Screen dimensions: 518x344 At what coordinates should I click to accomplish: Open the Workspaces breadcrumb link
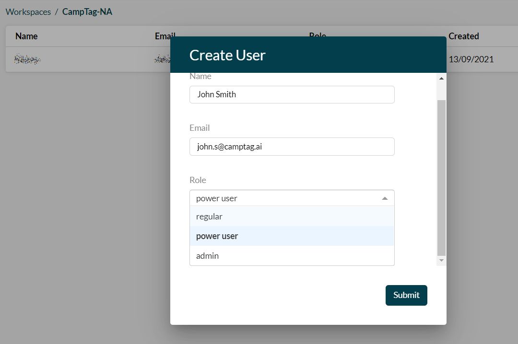28,11
